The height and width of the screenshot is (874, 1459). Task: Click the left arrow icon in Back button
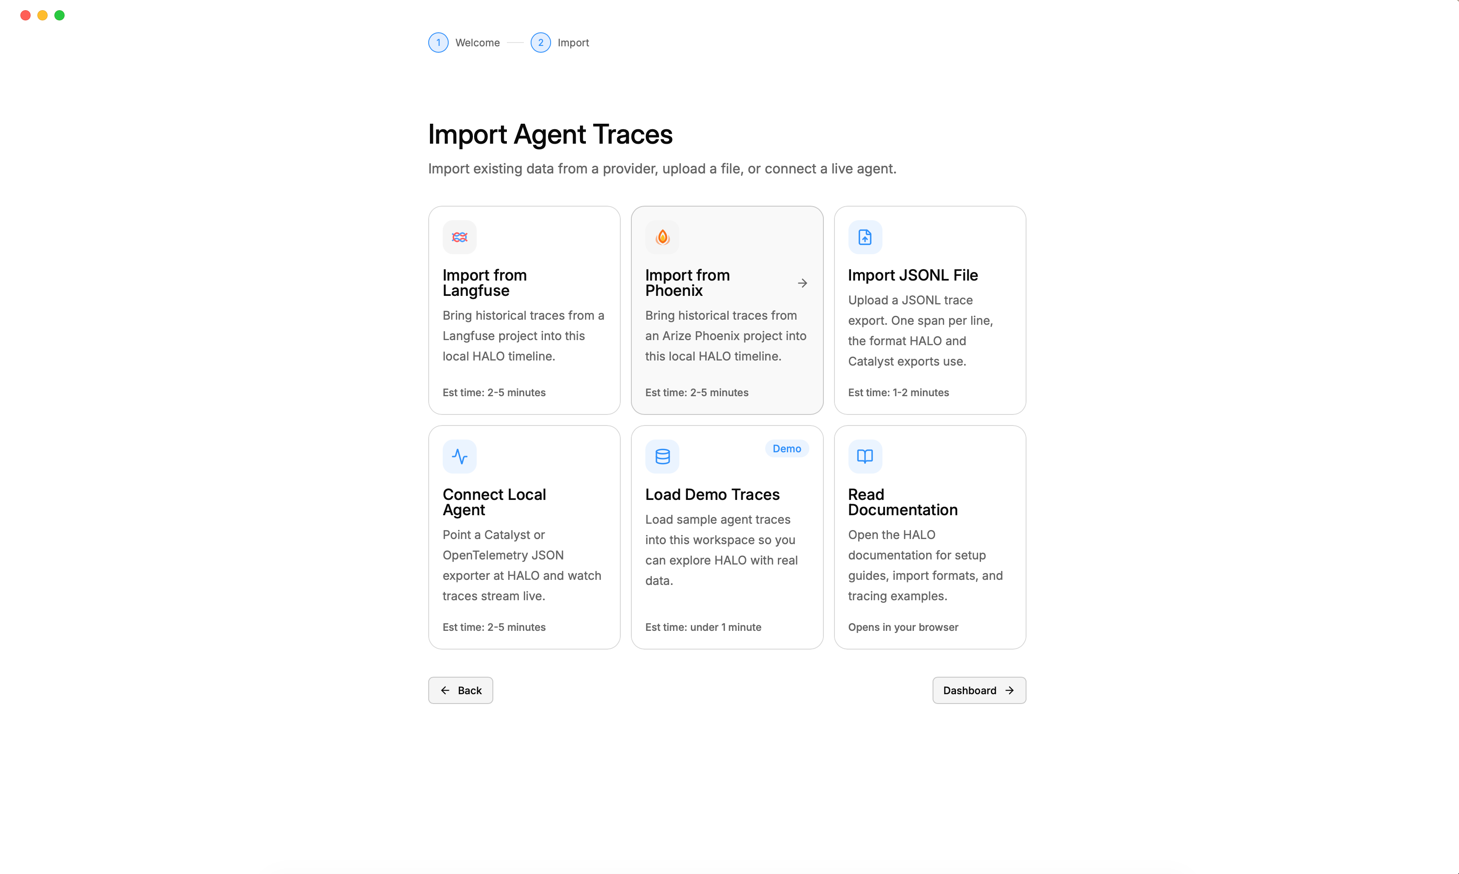point(445,690)
